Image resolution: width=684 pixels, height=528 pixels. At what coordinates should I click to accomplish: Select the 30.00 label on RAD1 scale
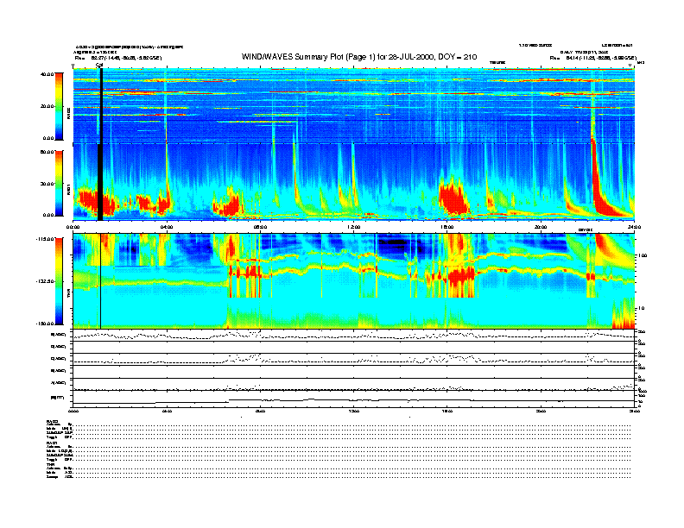47,184
